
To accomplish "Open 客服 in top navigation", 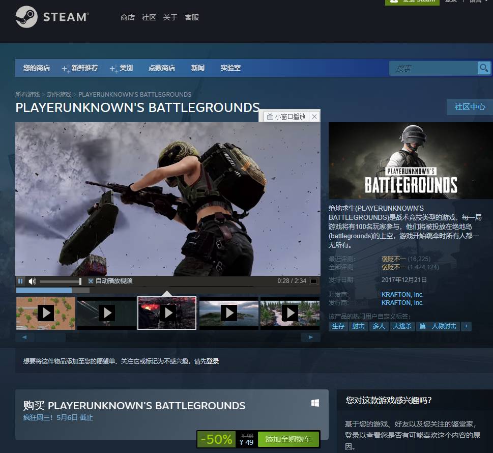I will 191,17.
